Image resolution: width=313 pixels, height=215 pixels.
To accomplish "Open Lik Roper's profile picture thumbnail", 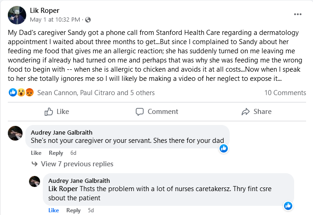I will (17, 15).
